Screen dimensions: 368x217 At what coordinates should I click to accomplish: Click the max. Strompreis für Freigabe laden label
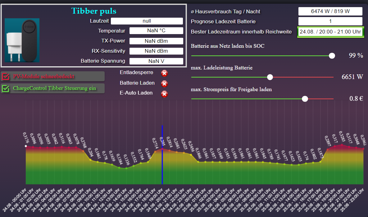[231, 89]
